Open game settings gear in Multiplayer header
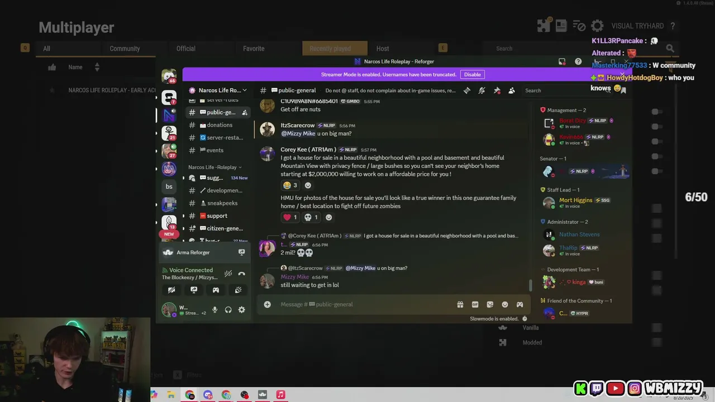 (597, 26)
